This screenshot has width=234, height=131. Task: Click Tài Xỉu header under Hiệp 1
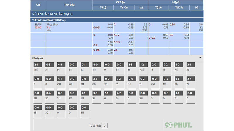coord(179,8)
